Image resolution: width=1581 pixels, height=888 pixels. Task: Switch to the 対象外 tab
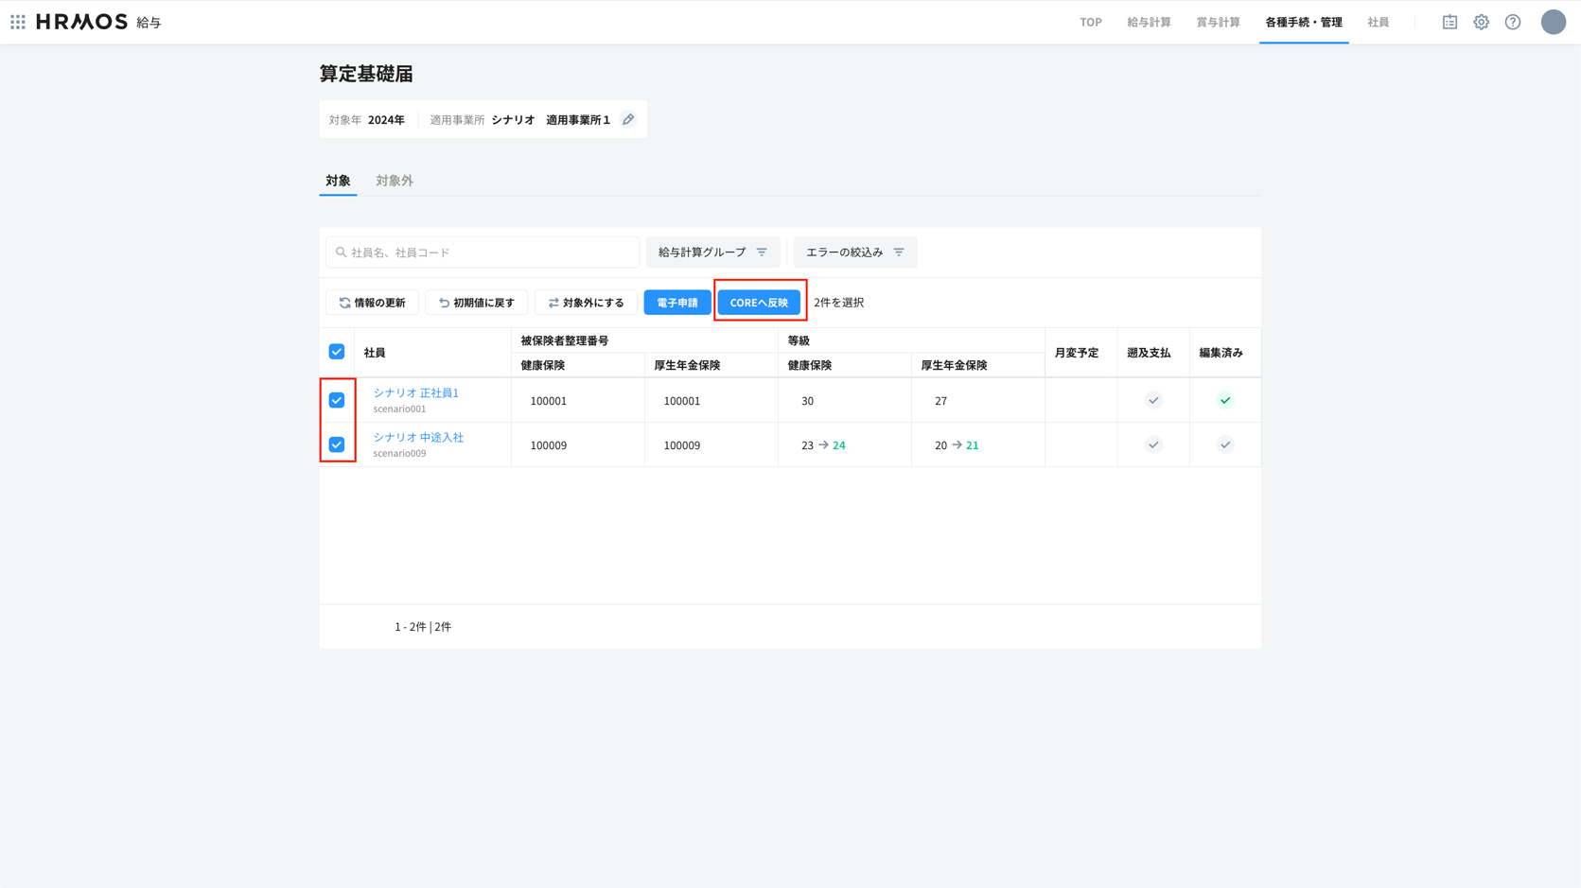click(394, 181)
